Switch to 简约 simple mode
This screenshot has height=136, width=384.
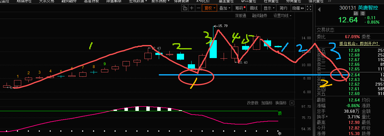click(x=284, y=8)
